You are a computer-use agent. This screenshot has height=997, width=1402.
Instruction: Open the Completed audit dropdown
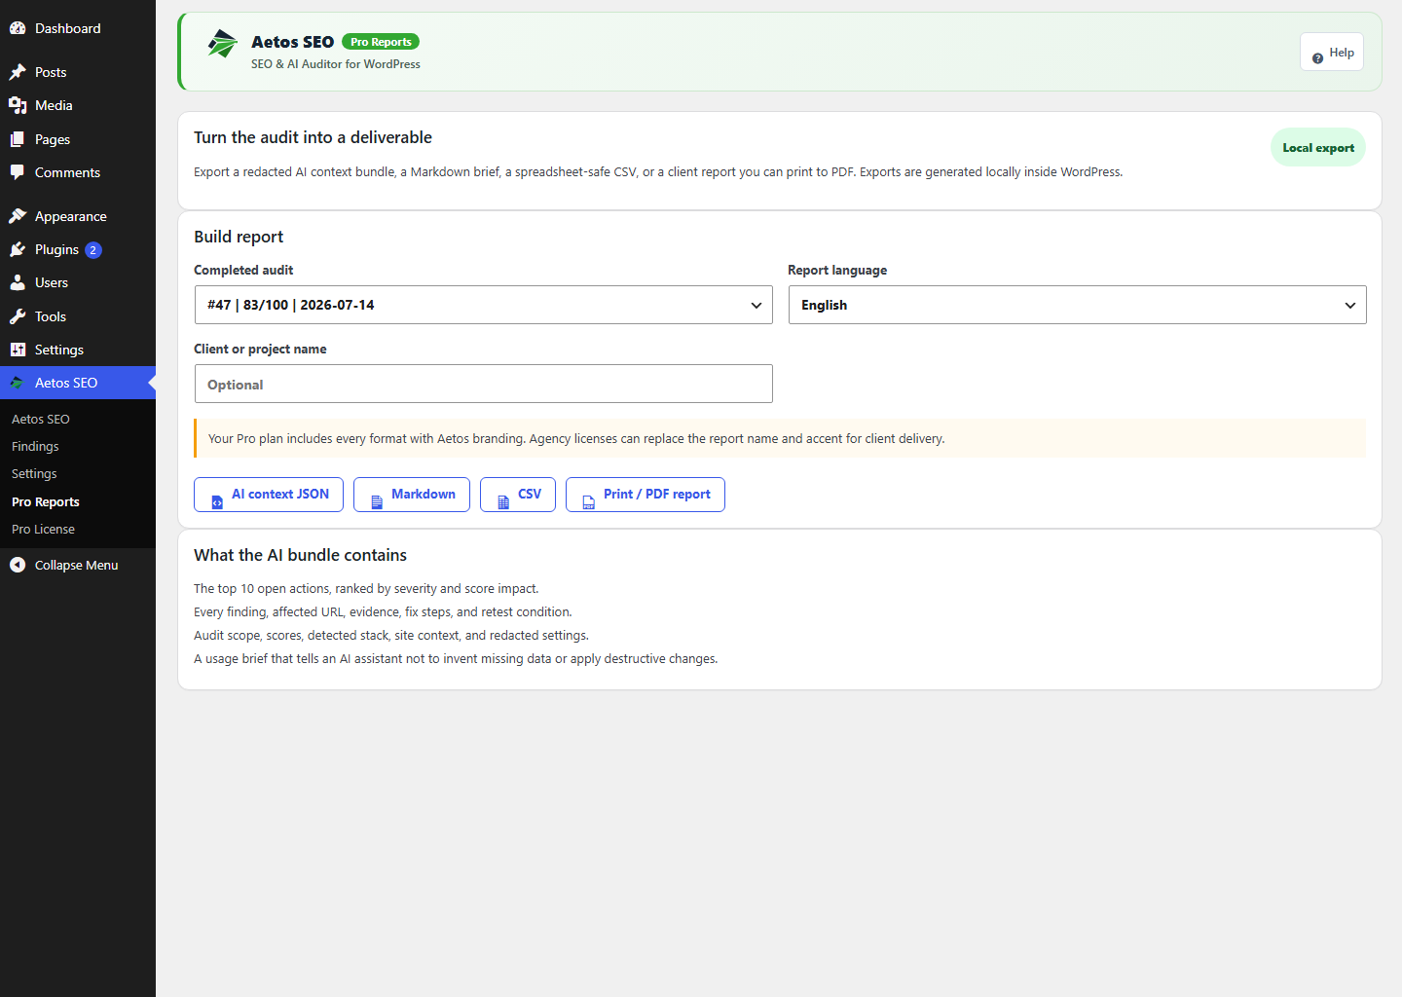click(484, 305)
